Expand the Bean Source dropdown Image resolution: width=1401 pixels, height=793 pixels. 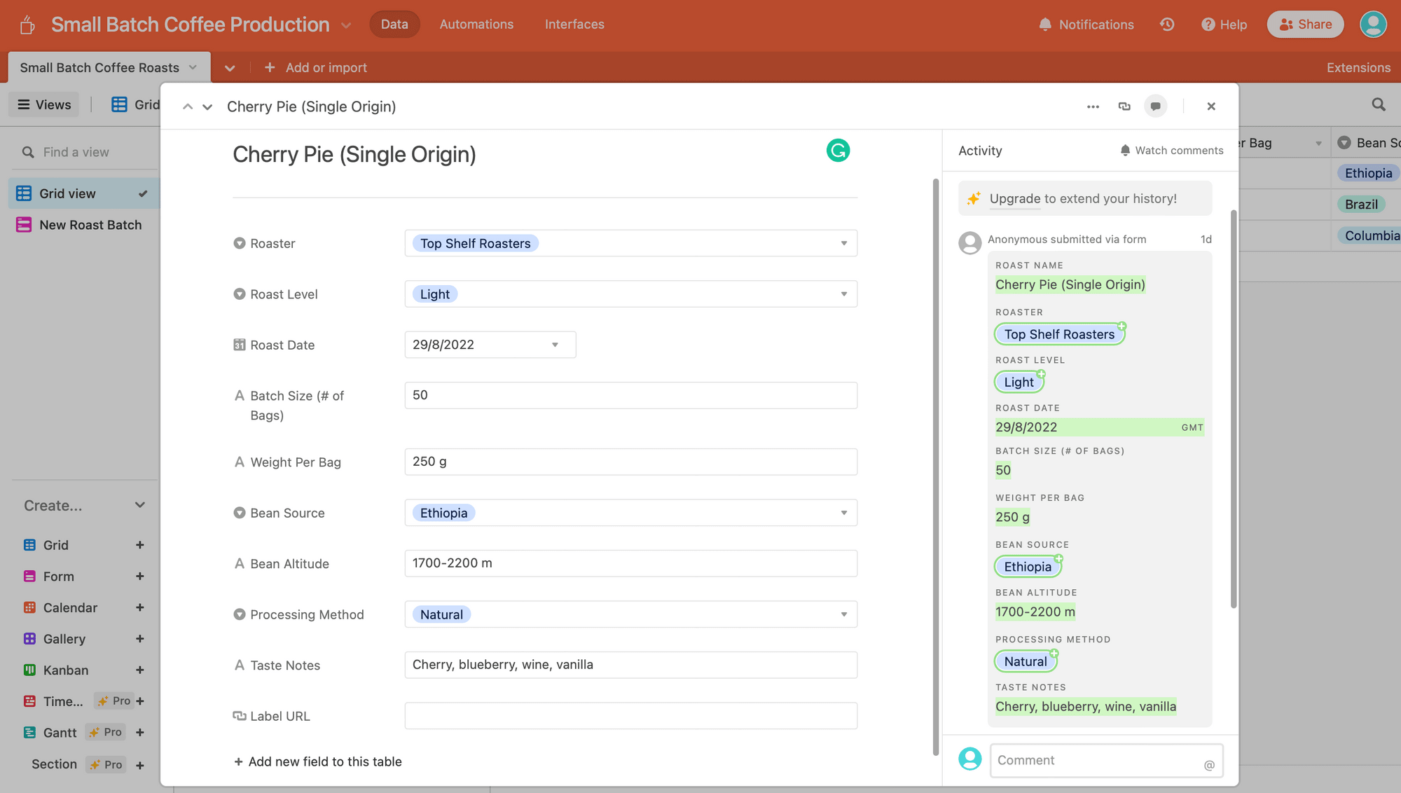845,512
